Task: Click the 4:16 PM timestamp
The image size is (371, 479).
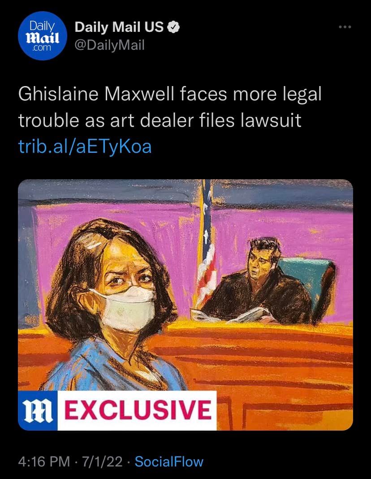Action: 44,461
